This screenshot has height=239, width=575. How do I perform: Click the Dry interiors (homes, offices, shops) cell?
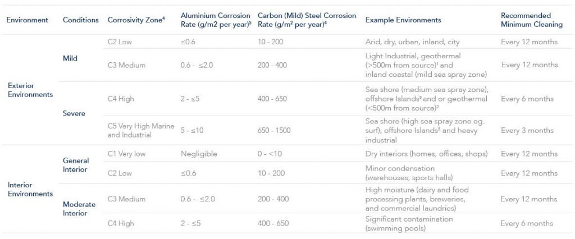click(x=426, y=154)
